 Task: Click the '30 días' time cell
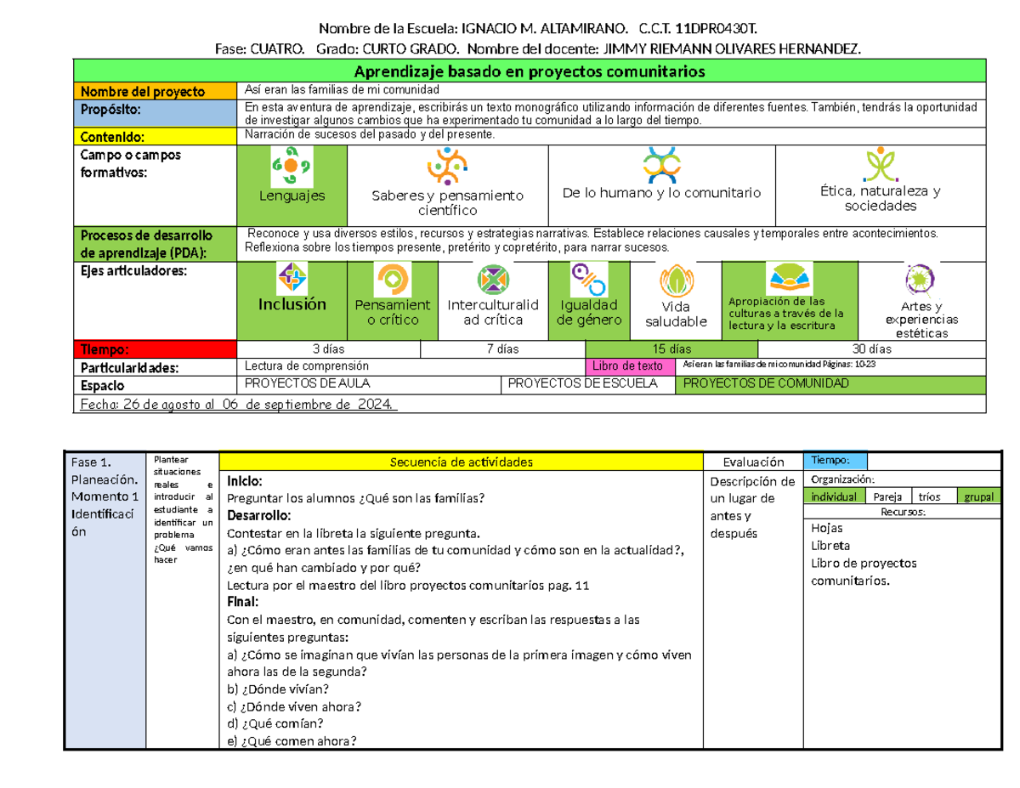(872, 349)
